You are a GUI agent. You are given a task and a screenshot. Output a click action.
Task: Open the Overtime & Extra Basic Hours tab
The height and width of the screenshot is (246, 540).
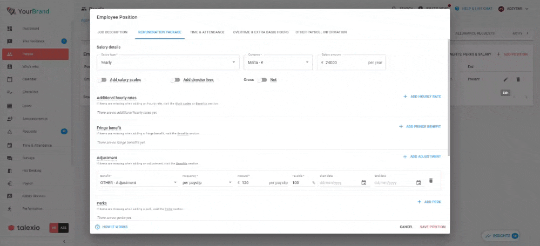coord(261,32)
